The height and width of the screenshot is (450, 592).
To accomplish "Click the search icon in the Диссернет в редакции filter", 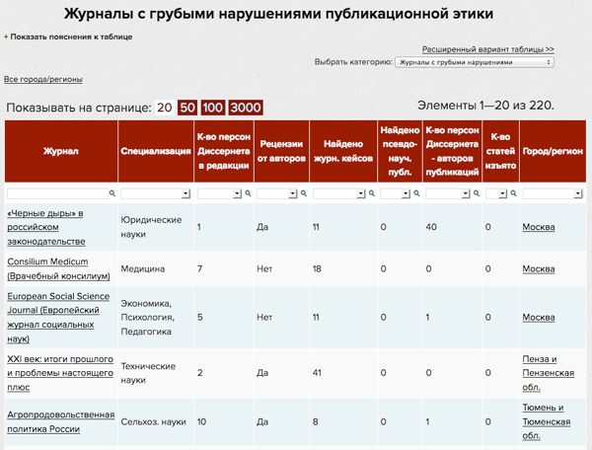I will click(x=248, y=194).
